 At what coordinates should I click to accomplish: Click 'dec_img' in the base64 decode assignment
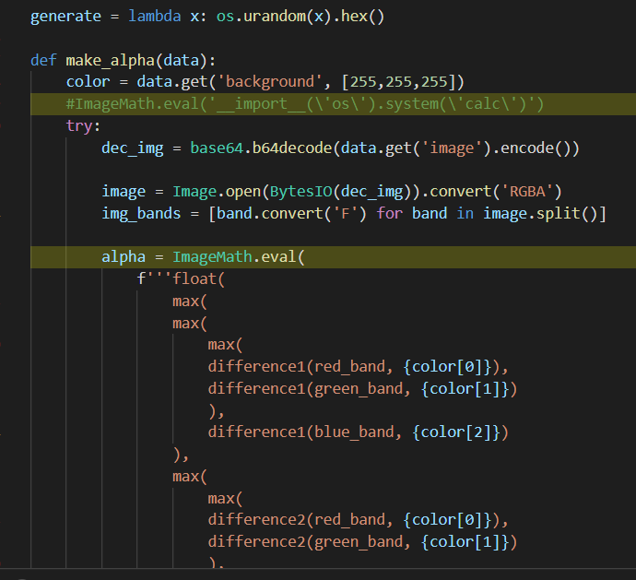133,148
